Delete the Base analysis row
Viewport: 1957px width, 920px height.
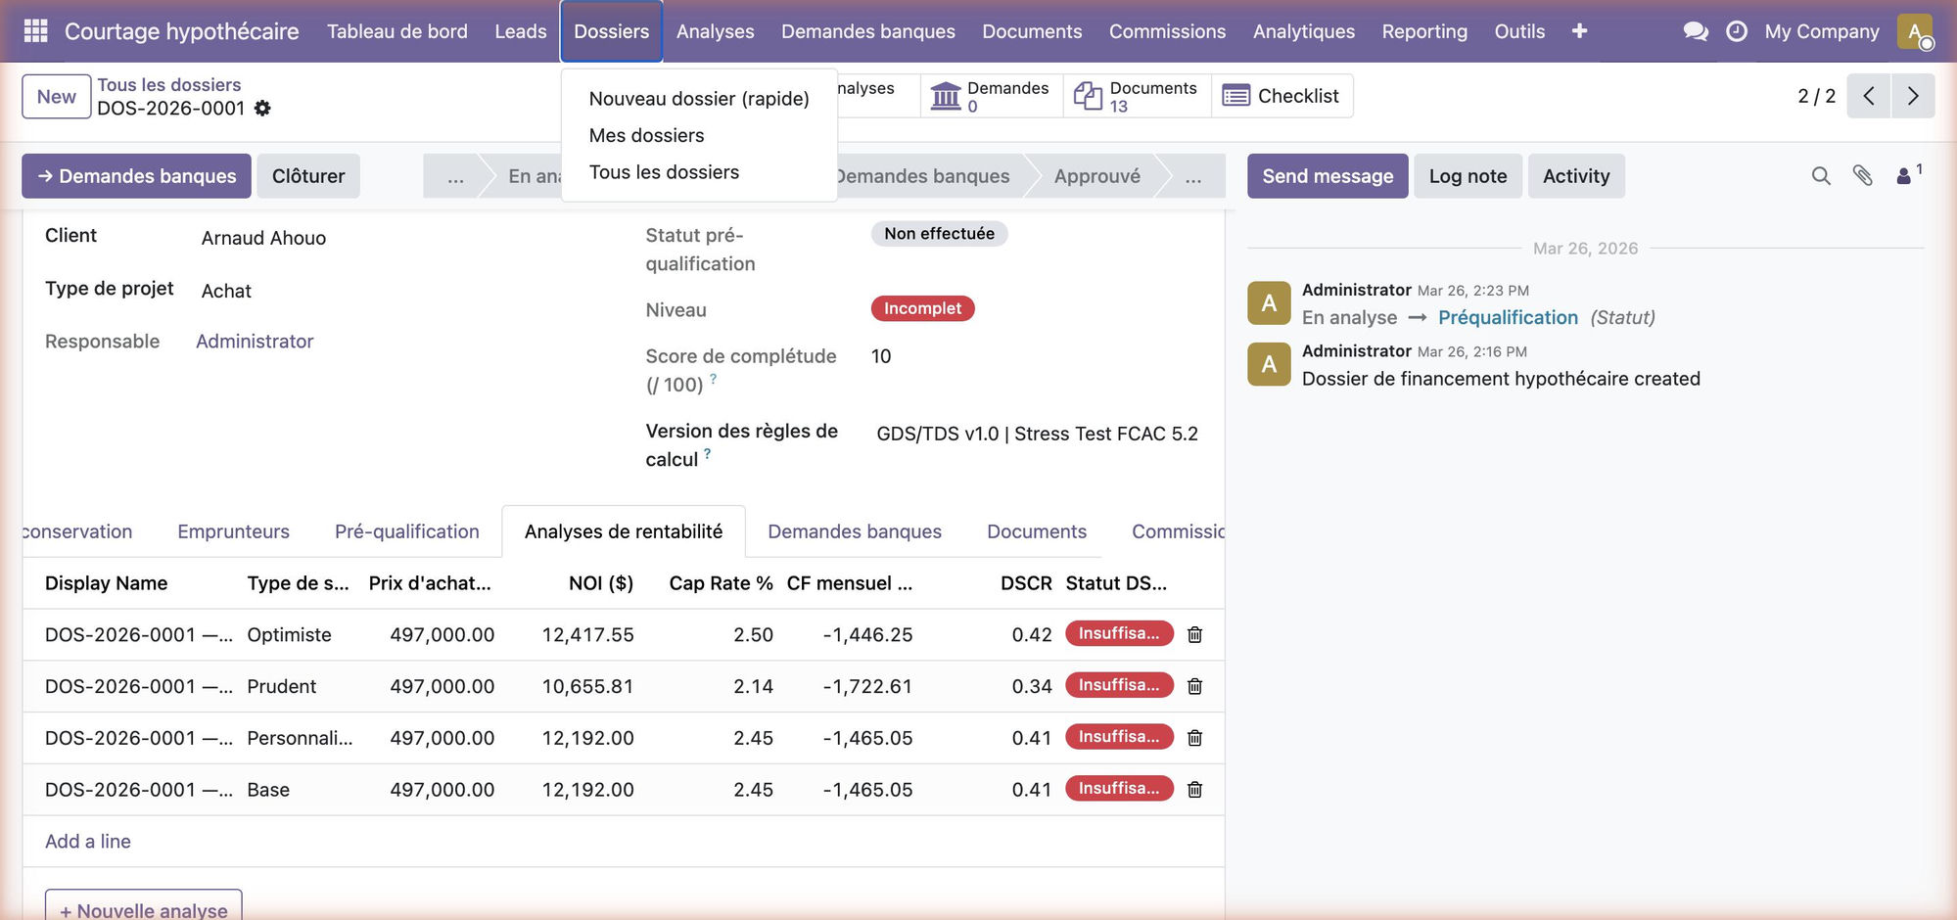tap(1194, 790)
